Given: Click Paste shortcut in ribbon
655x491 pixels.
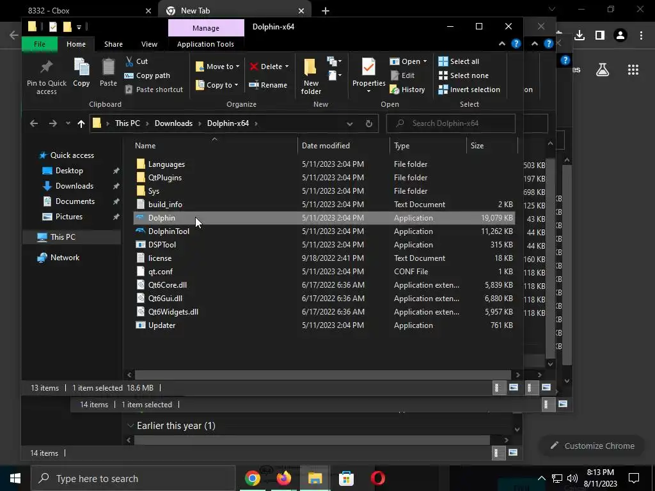Looking at the screenshot, I should tap(154, 90).
